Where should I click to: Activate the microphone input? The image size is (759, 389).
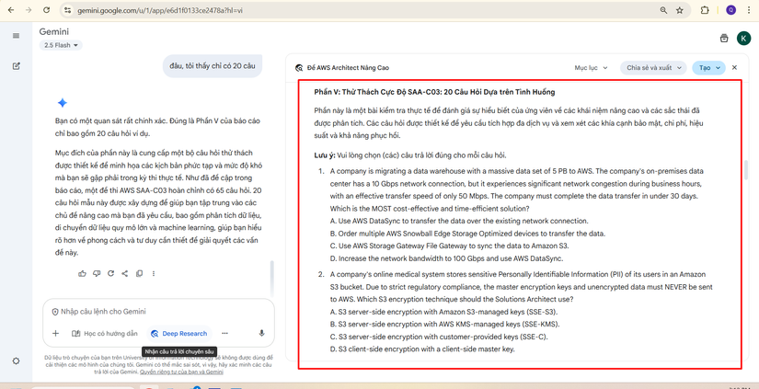262,333
